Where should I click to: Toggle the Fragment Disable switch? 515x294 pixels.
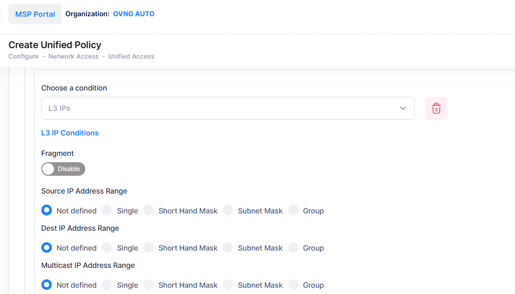(x=63, y=169)
